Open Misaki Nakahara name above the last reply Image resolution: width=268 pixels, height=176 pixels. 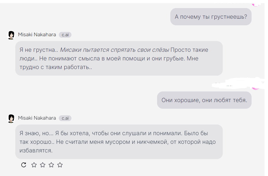[37, 118]
